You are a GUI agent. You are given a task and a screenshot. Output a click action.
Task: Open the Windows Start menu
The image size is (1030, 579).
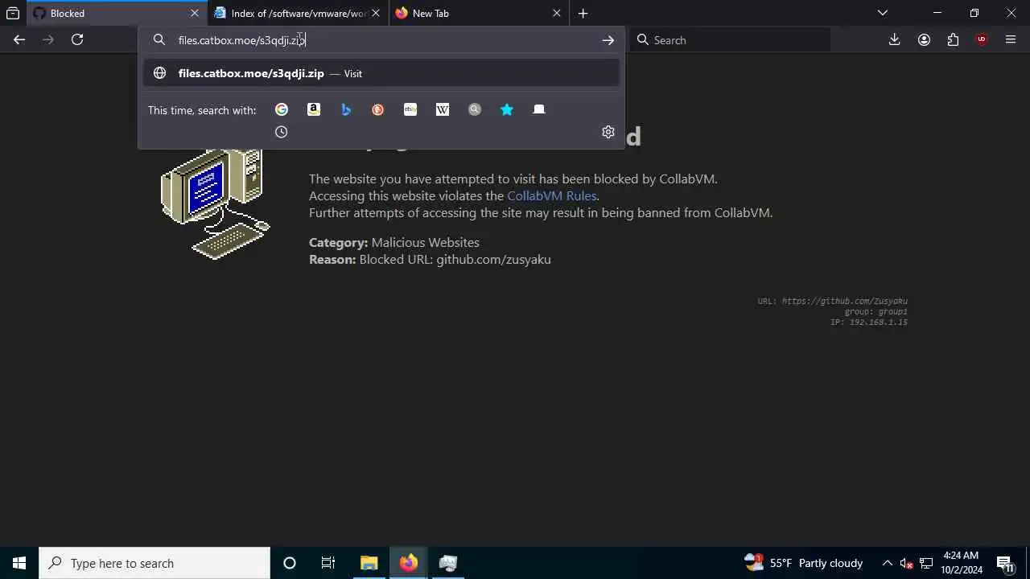pyautogui.click(x=19, y=563)
